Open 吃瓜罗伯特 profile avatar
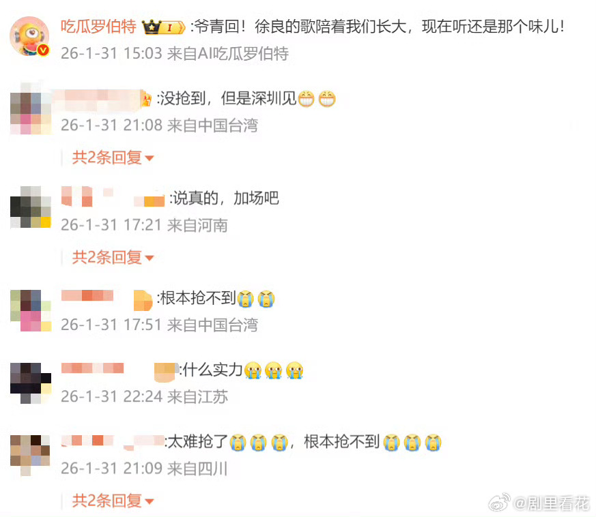 pos(29,36)
